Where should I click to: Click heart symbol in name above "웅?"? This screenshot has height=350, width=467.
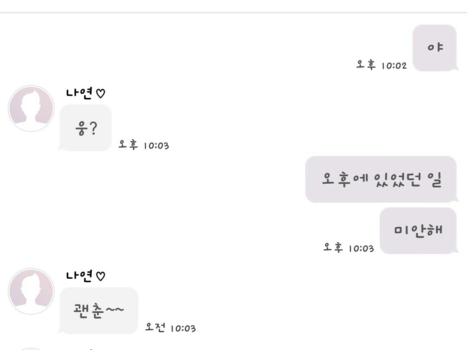[100, 93]
